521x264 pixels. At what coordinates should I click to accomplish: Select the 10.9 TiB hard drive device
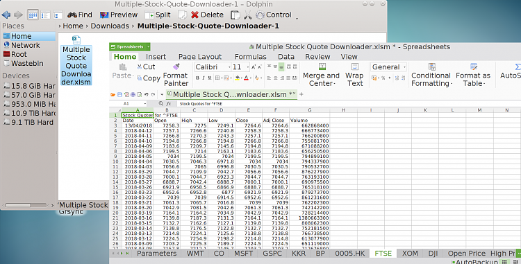click(29, 113)
